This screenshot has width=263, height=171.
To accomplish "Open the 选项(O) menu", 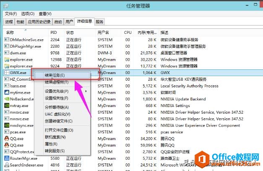I will click(x=28, y=14).
